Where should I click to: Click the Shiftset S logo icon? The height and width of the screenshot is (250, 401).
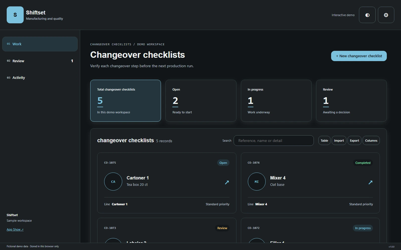click(15, 15)
